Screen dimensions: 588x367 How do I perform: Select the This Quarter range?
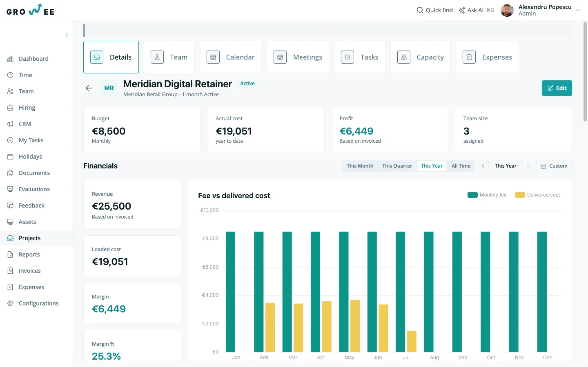click(397, 166)
